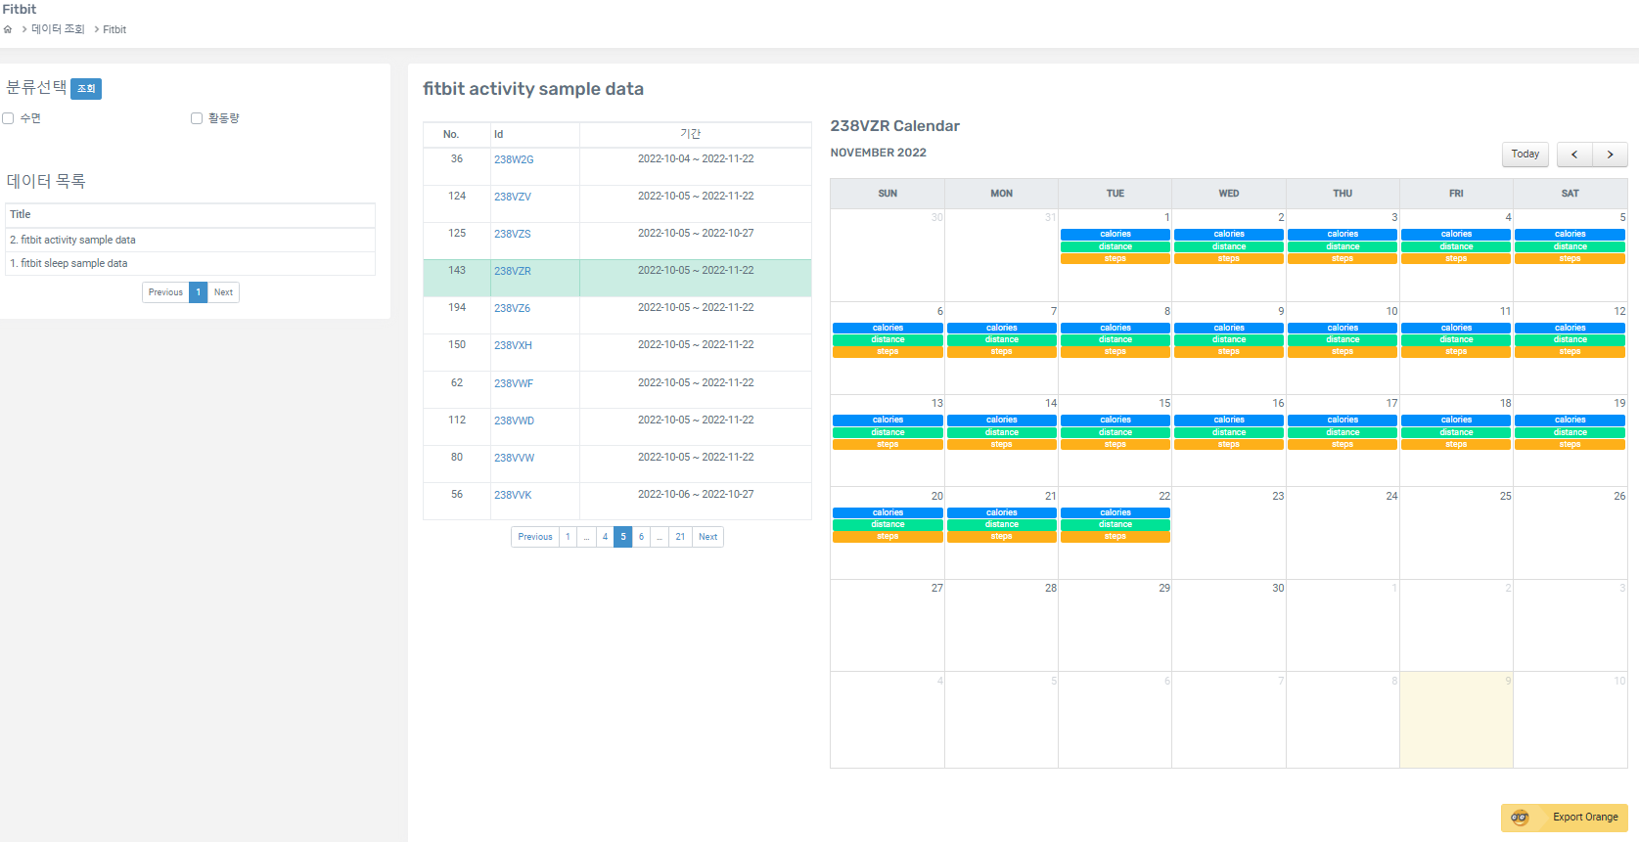Image resolution: width=1639 pixels, height=842 pixels.
Task: Open Id link 238VZ6
Action: coord(513,308)
